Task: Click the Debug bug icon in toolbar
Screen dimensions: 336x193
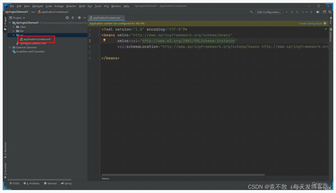Action: click(292, 12)
